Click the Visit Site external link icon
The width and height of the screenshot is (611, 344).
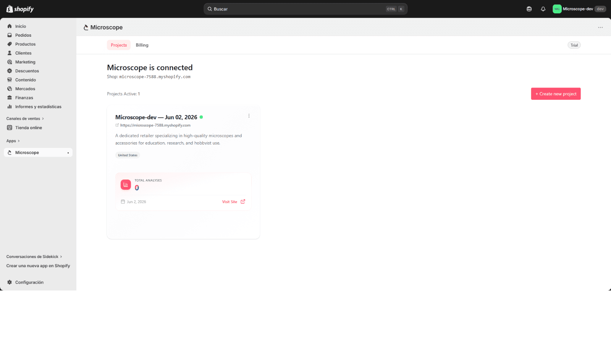click(x=243, y=201)
